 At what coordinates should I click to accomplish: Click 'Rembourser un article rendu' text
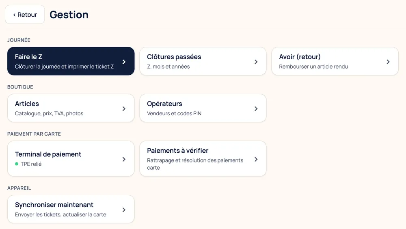[313, 67]
